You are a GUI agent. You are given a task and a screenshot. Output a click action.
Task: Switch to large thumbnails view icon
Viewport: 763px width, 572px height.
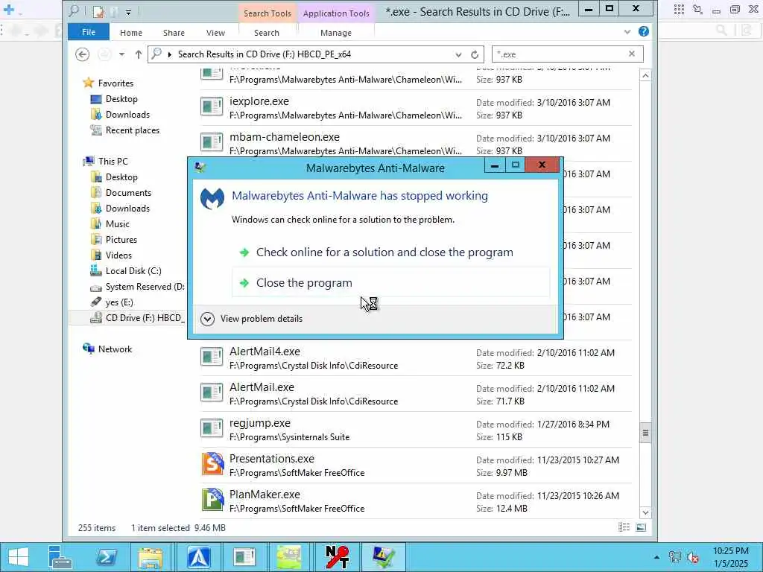pos(641,527)
